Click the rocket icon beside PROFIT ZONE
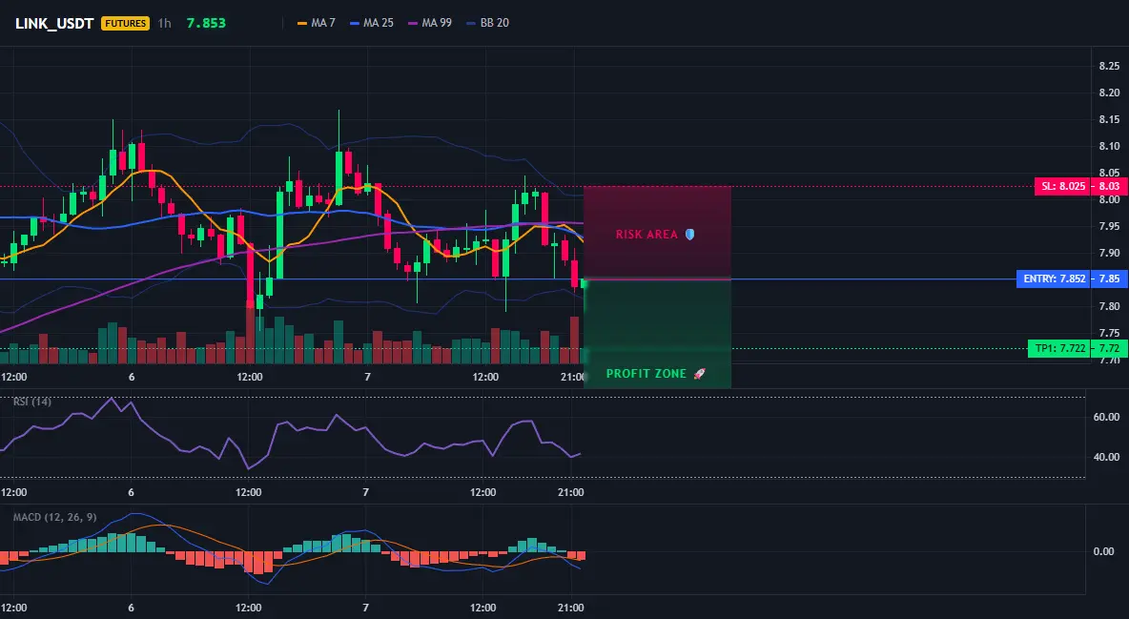 (699, 373)
